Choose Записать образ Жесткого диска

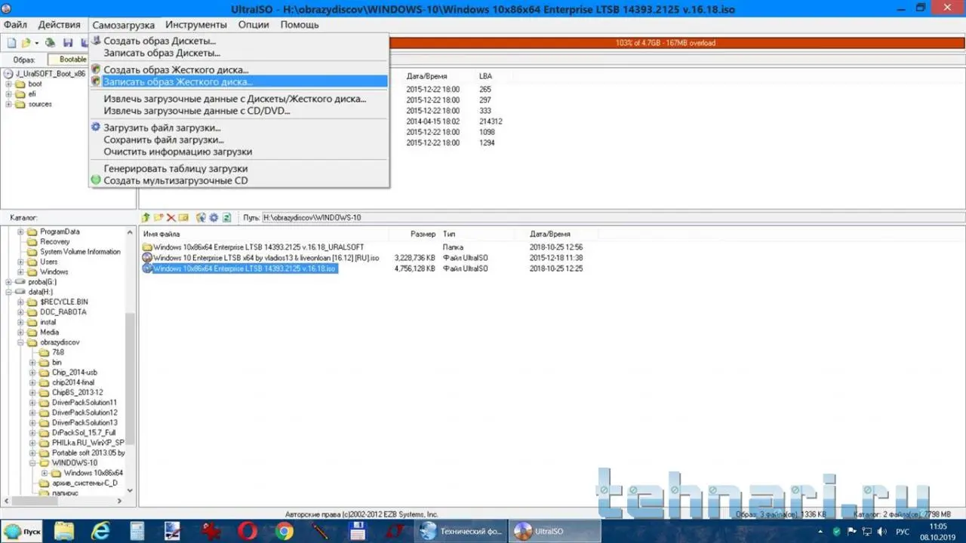pyautogui.click(x=238, y=81)
